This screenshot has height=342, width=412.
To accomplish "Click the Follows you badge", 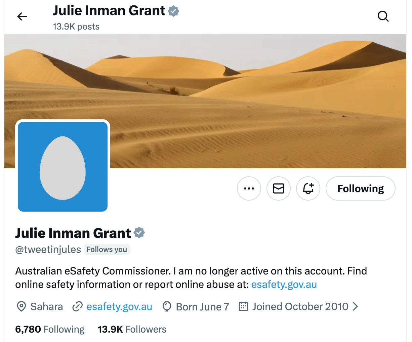I will pyautogui.click(x=107, y=249).
